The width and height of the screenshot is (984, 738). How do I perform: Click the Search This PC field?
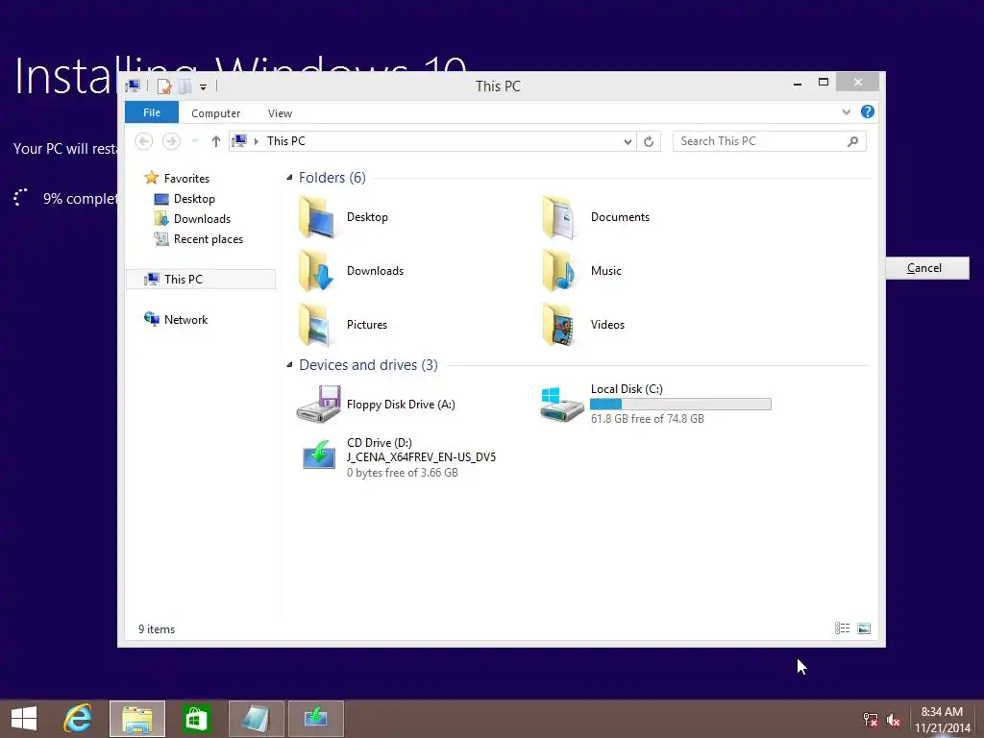pyautogui.click(x=770, y=141)
